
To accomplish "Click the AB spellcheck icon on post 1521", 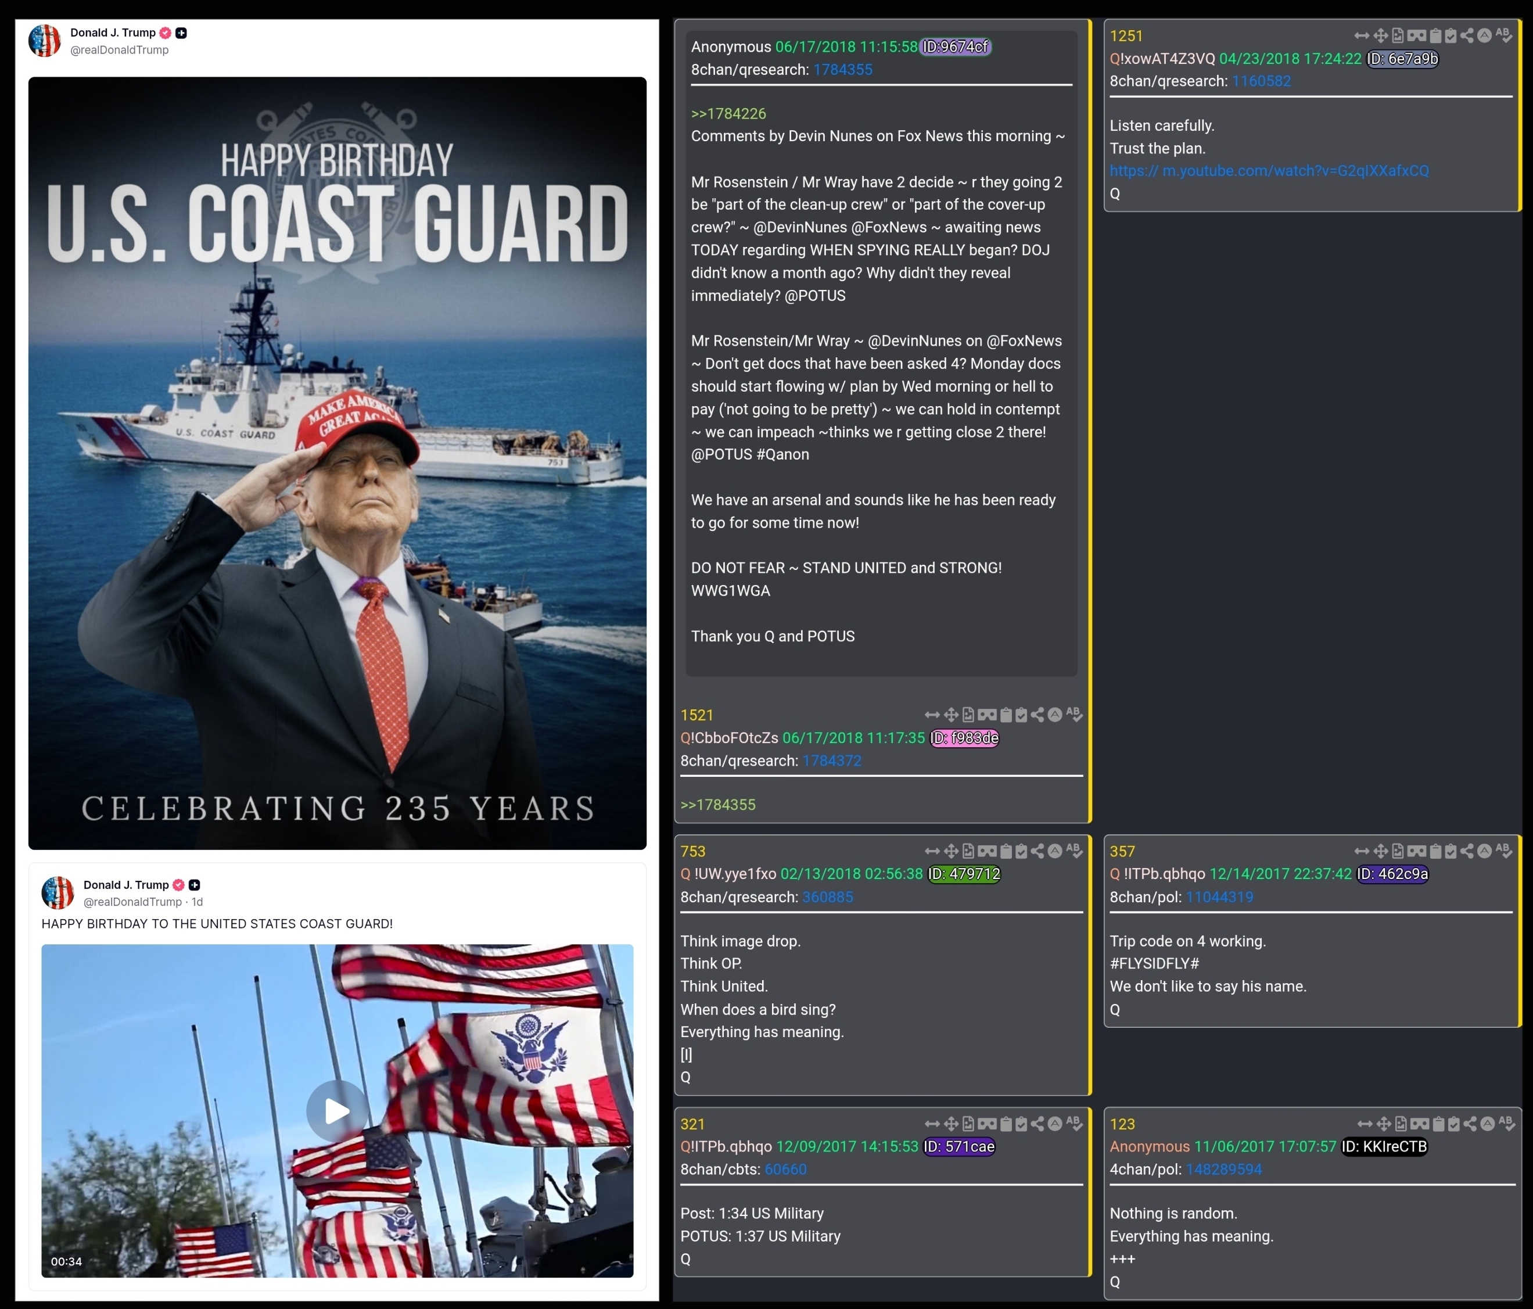I will pos(1074,715).
